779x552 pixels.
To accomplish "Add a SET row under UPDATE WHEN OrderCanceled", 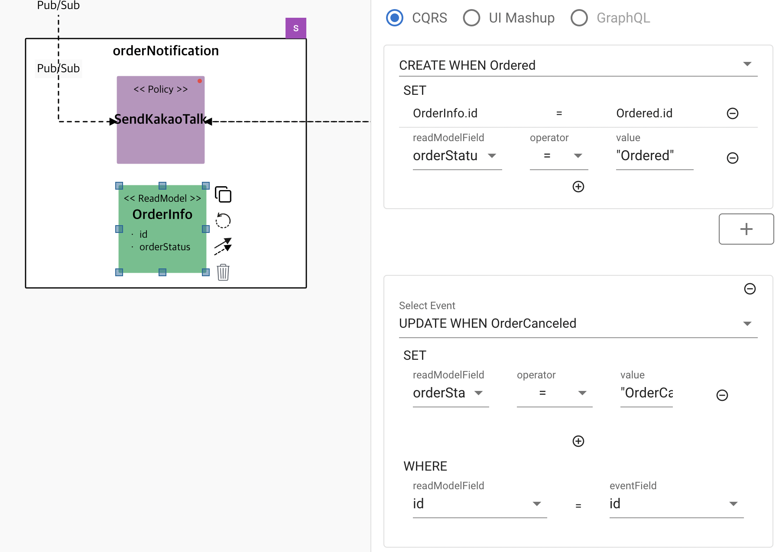I will click(x=578, y=441).
